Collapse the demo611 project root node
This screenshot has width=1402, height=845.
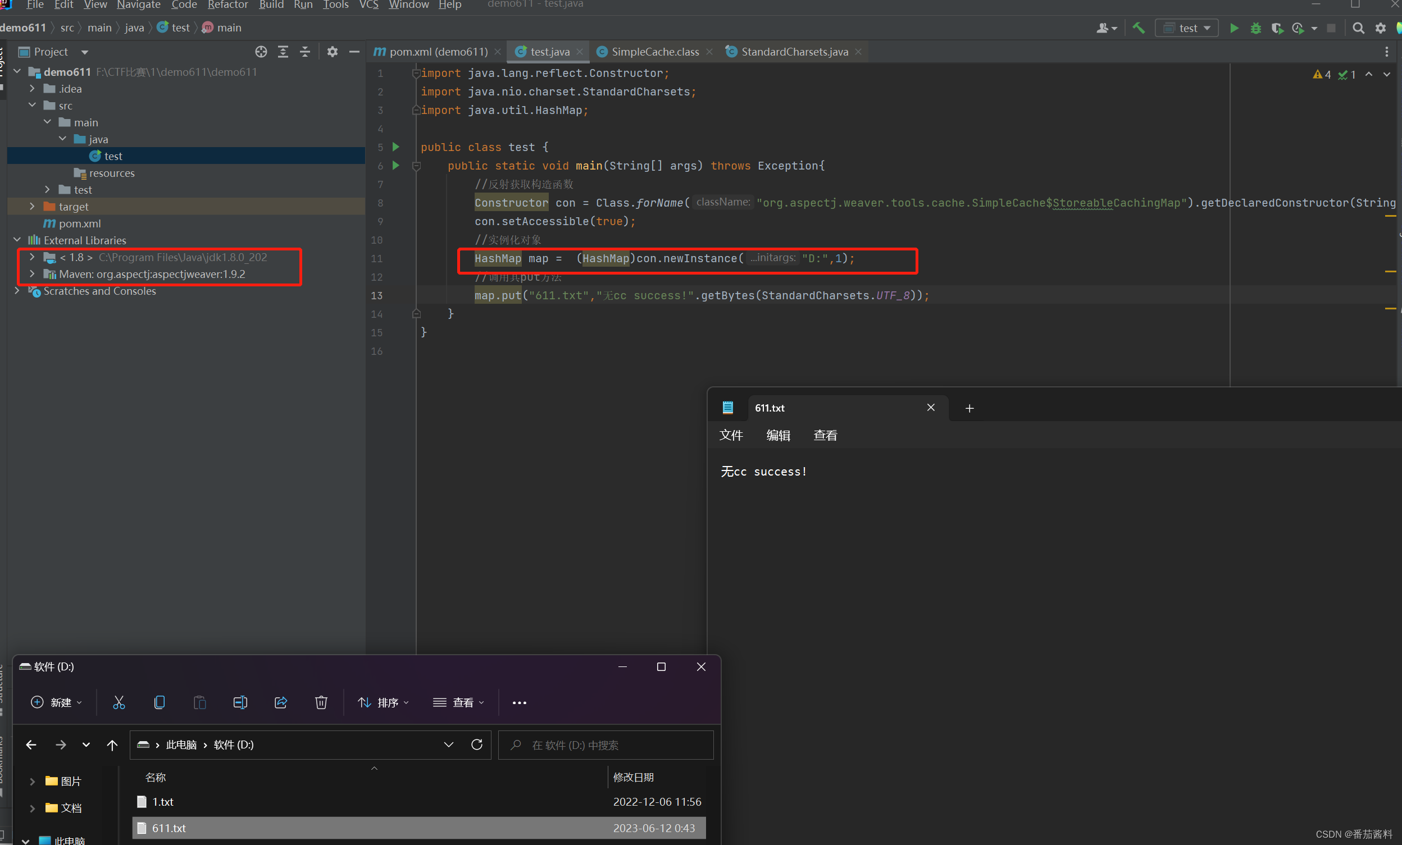(x=17, y=72)
